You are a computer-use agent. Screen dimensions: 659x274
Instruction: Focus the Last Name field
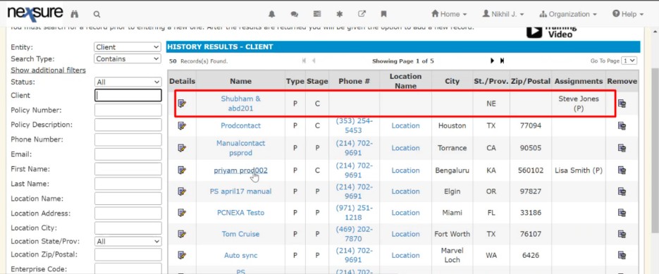(x=128, y=184)
